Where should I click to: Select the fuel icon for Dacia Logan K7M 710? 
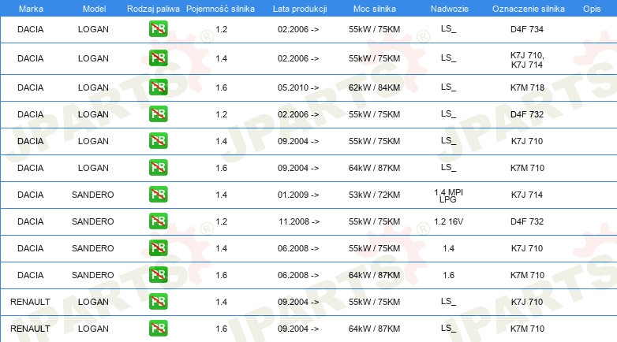tap(158, 168)
